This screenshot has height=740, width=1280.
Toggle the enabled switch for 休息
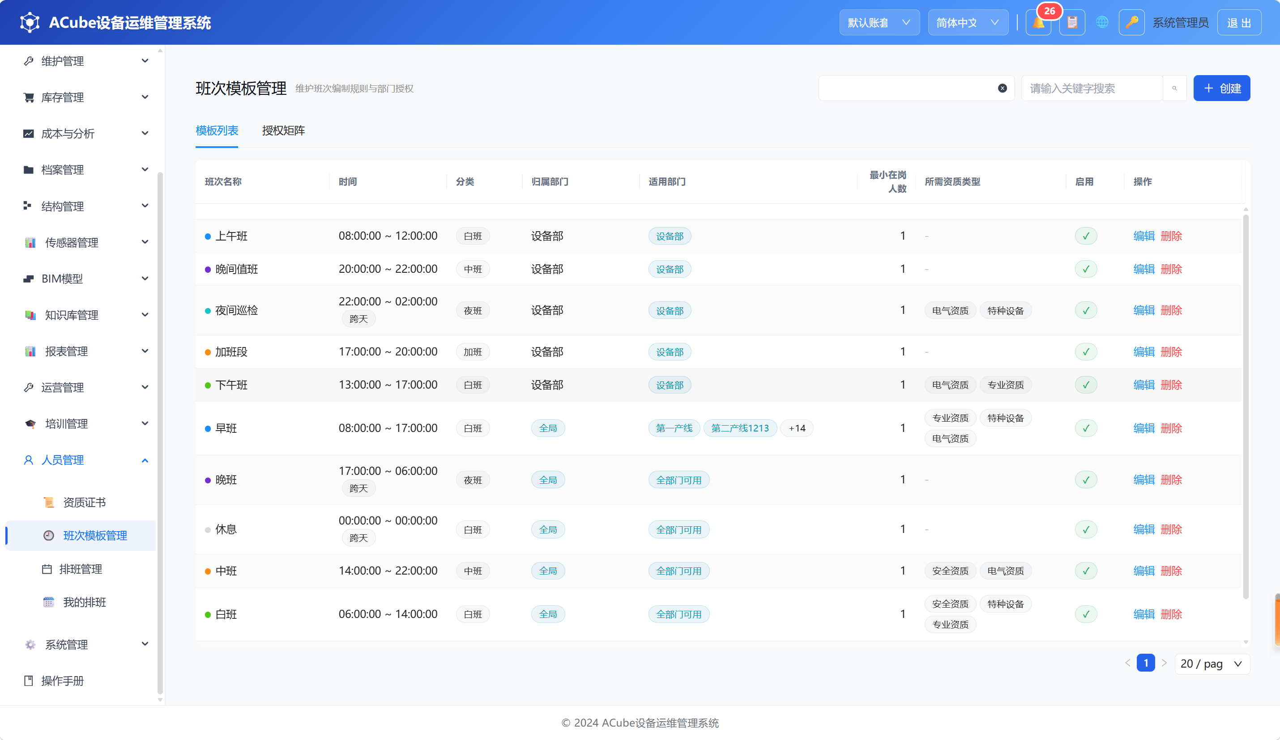(1086, 529)
